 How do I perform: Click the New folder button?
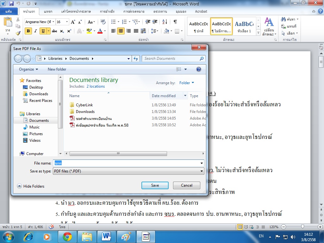[57, 69]
